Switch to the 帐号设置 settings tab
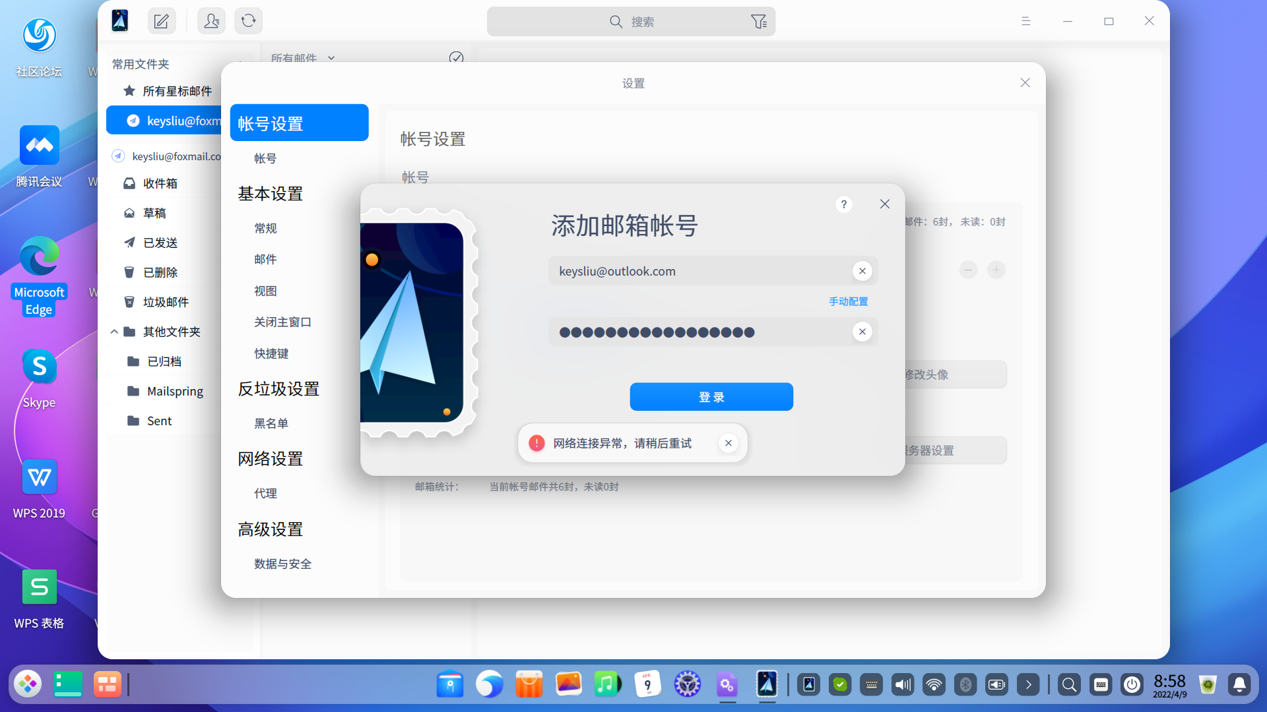Viewport: 1267px width, 712px height. [x=299, y=122]
